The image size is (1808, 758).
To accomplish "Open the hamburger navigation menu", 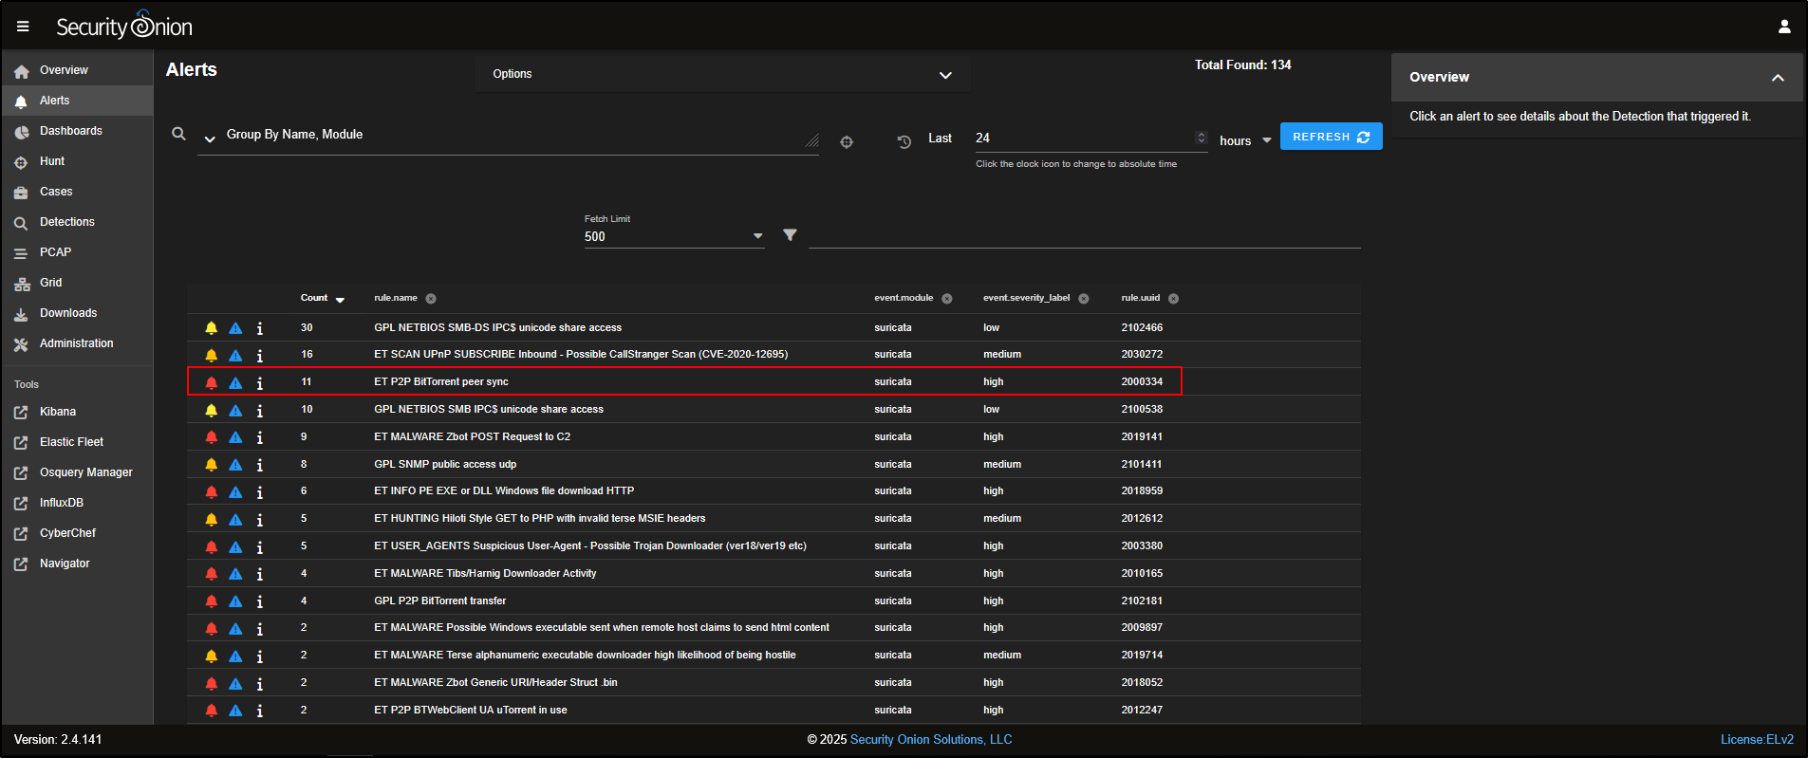I will 23,27.
